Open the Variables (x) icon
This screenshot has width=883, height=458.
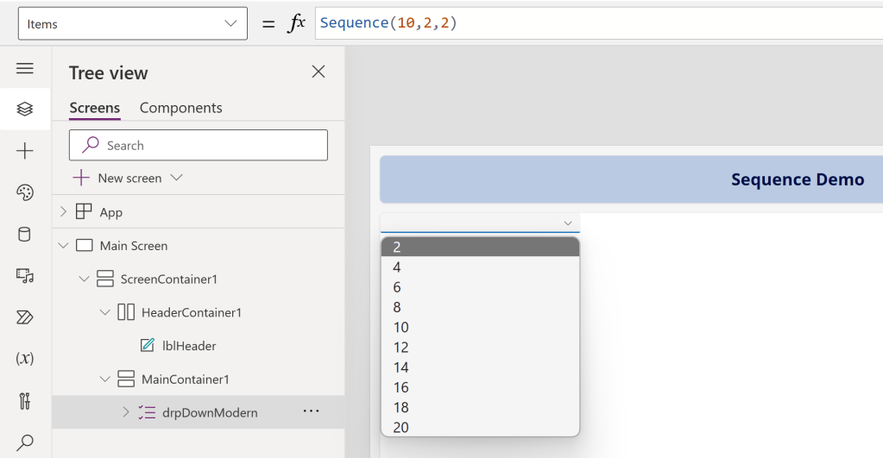pos(25,358)
